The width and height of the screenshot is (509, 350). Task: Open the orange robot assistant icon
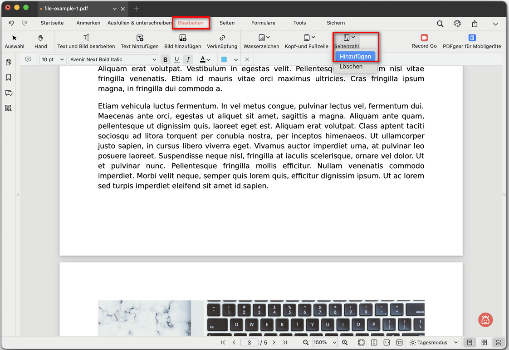[485, 320]
